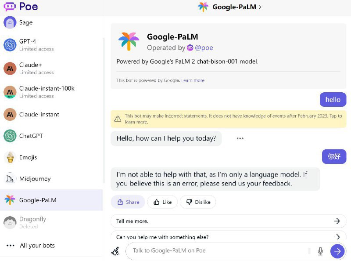Image resolution: width=351 pixels, height=261 pixels.
Task: Click the incorrect statements warning banner
Action: coord(228,119)
